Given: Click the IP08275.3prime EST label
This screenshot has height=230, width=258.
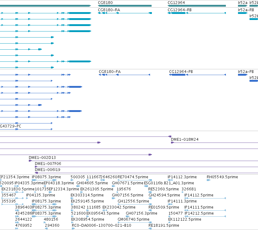Looking at the screenshot, I should 46,207.
